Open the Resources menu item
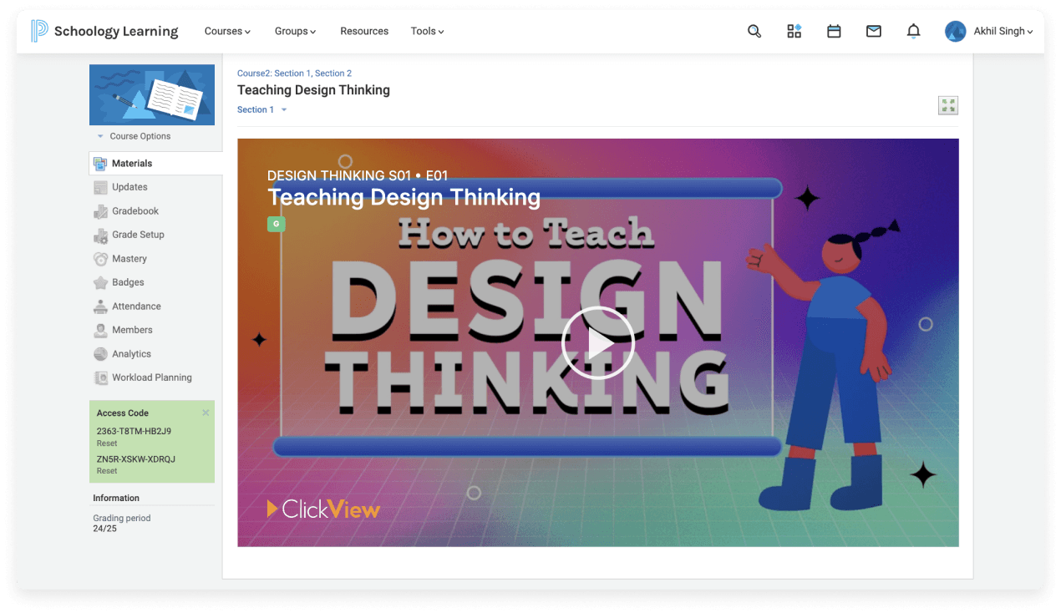Image resolution: width=1061 pixels, height=613 pixels. tap(364, 31)
